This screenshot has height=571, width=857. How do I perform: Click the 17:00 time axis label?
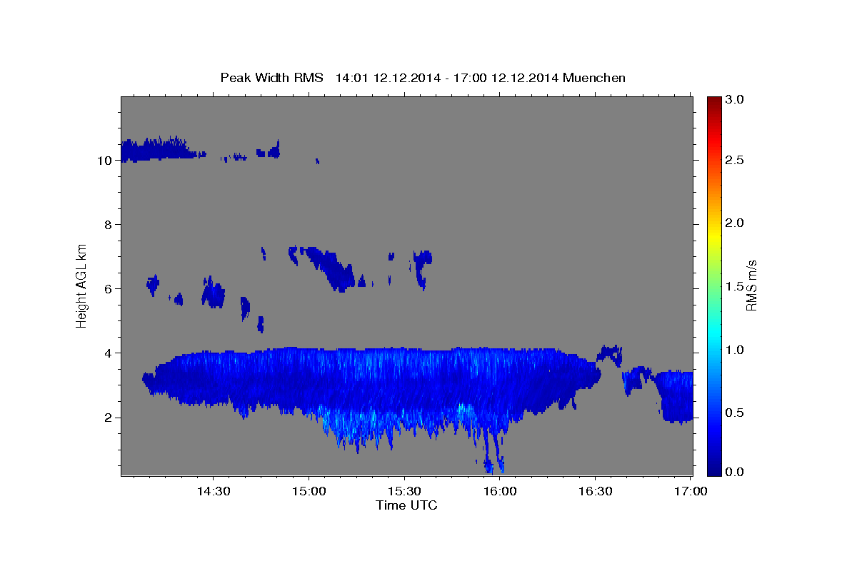(691, 491)
